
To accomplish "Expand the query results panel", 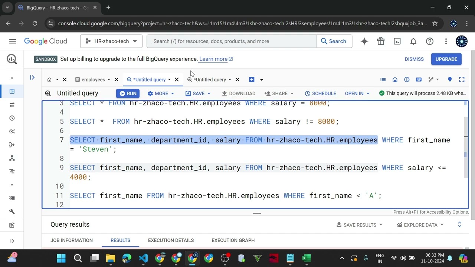I will pyautogui.click(x=459, y=225).
